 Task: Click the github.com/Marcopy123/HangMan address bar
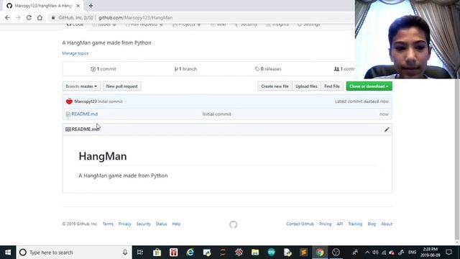(135, 17)
